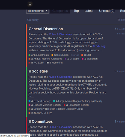This screenshot has width=125, height=137.
Task: Click the green Announcements category square
Action: [x=29, y=55]
